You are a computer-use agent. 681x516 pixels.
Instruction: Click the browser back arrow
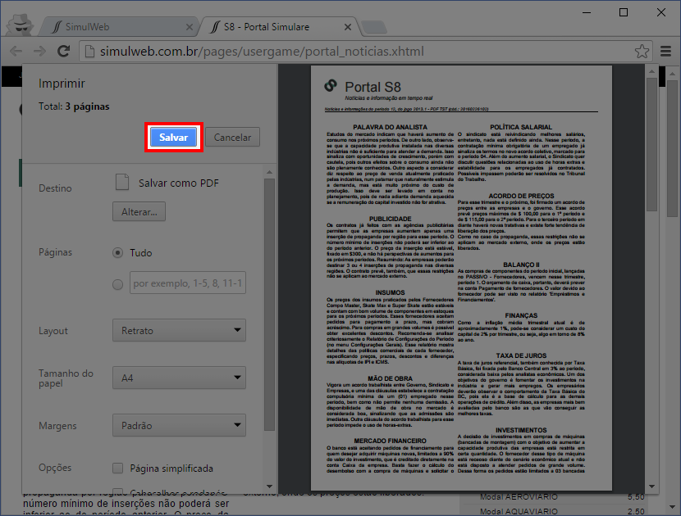[x=16, y=51]
